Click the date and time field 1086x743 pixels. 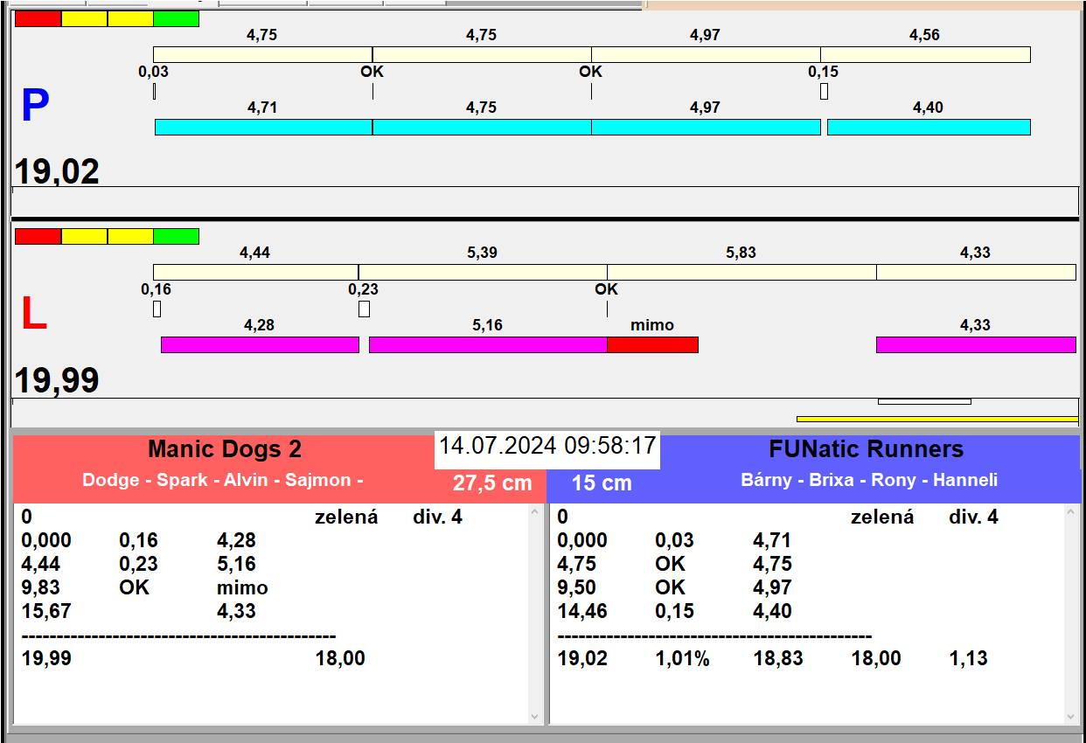[547, 446]
